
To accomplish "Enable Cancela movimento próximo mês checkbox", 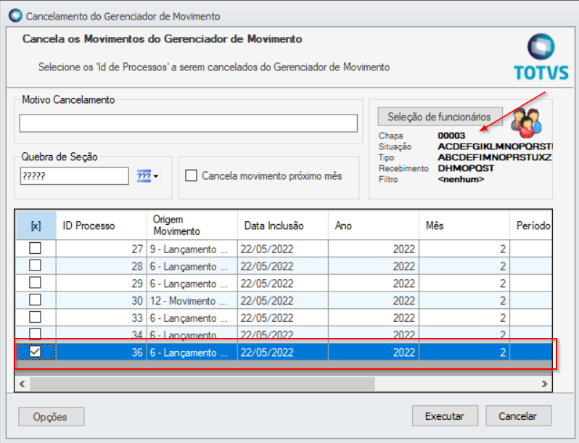I will coord(192,175).
